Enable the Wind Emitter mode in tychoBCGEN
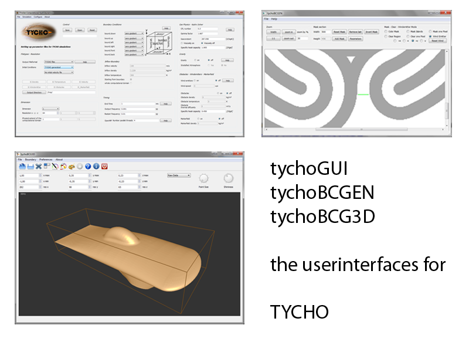The height and width of the screenshot is (352, 469). (x=430, y=36)
